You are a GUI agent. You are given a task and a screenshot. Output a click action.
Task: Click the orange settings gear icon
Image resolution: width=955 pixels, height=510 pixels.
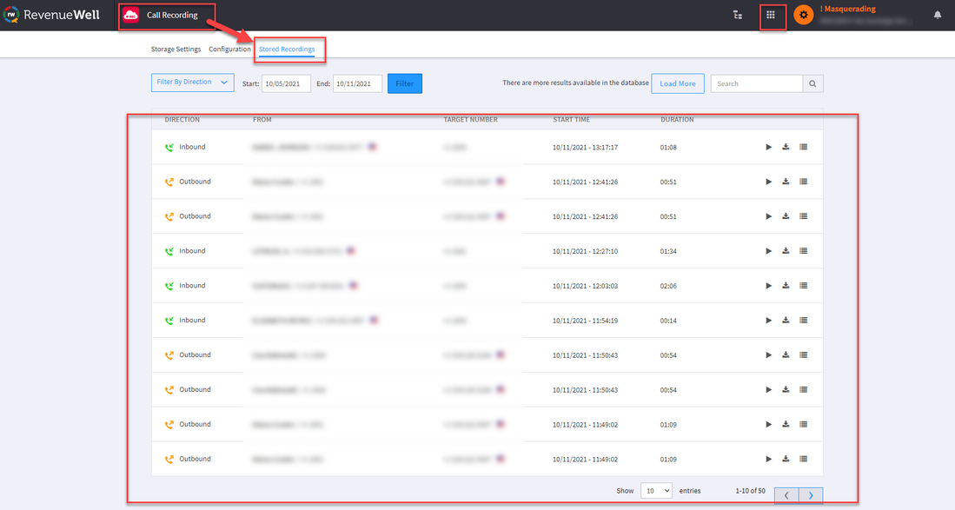[804, 15]
